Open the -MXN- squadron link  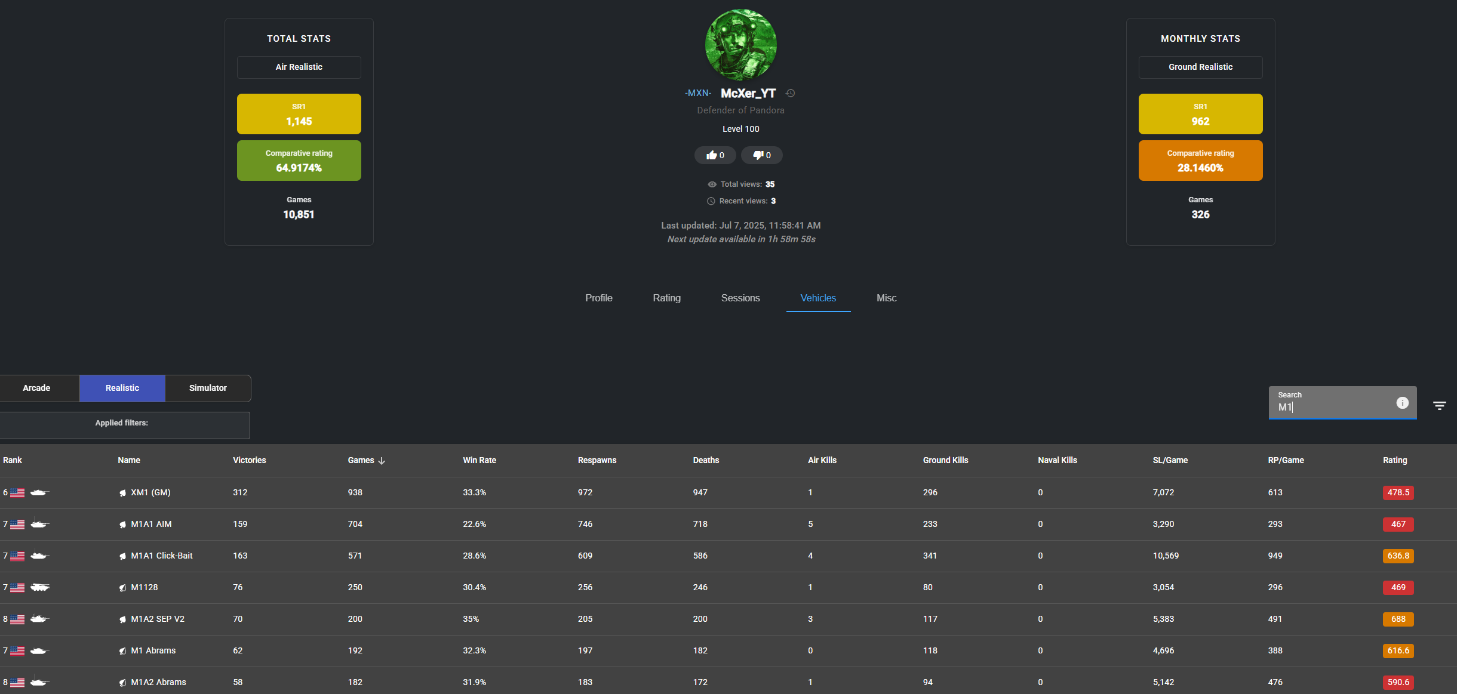pyautogui.click(x=698, y=93)
